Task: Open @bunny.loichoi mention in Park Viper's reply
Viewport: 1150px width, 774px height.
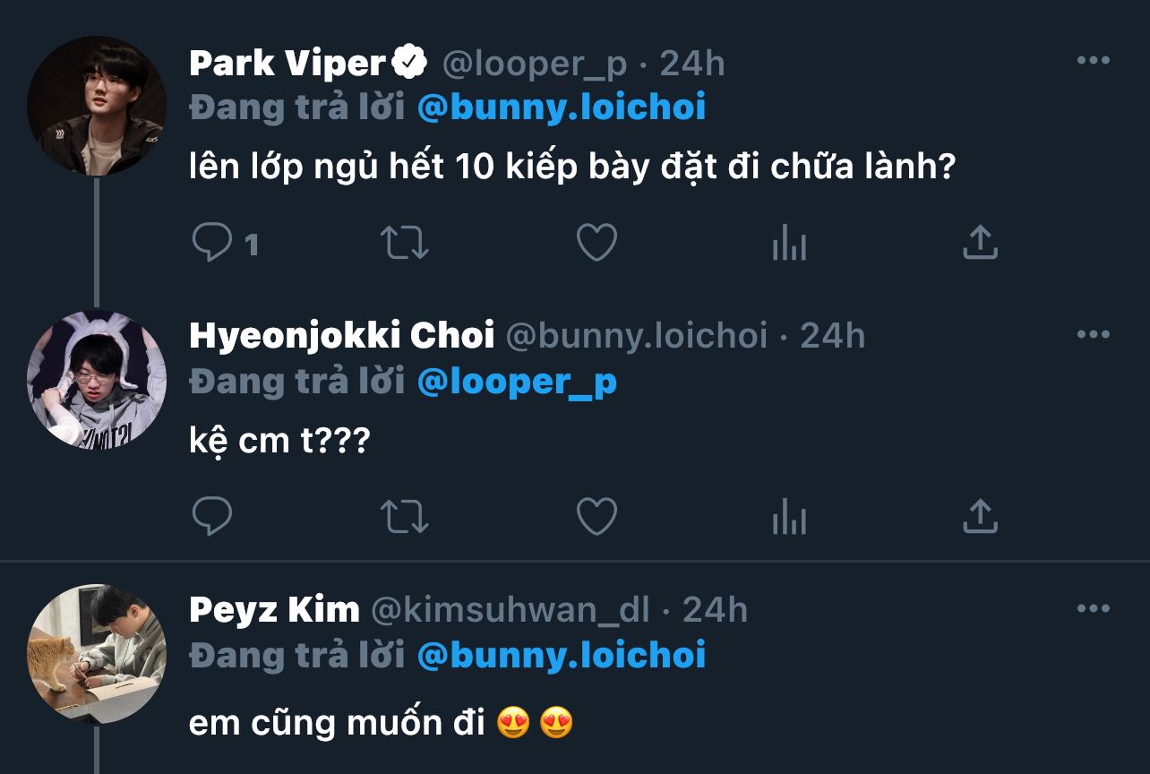Action: 562,107
